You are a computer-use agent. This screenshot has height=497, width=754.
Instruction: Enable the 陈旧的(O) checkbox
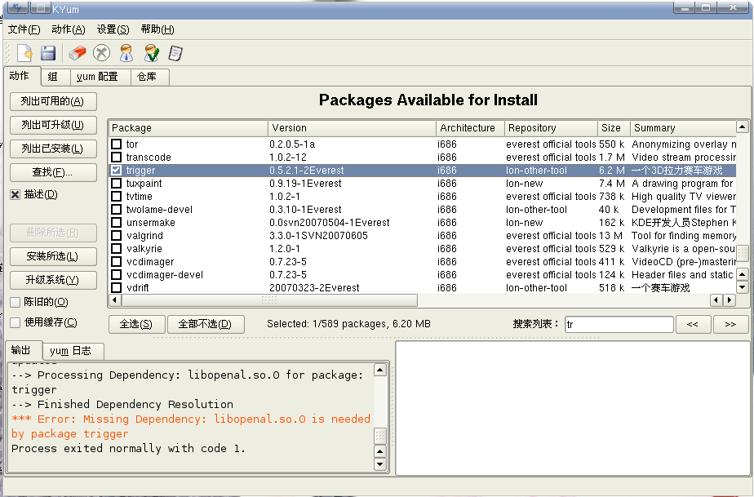click(x=16, y=302)
